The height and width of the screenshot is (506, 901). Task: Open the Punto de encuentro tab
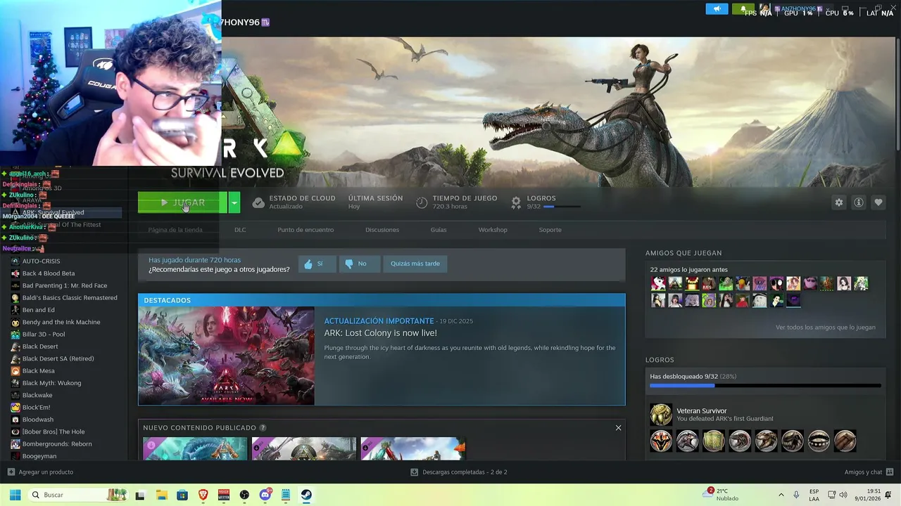pyautogui.click(x=305, y=230)
